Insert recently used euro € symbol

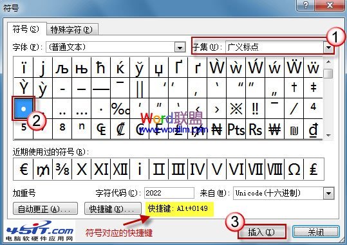(23, 169)
